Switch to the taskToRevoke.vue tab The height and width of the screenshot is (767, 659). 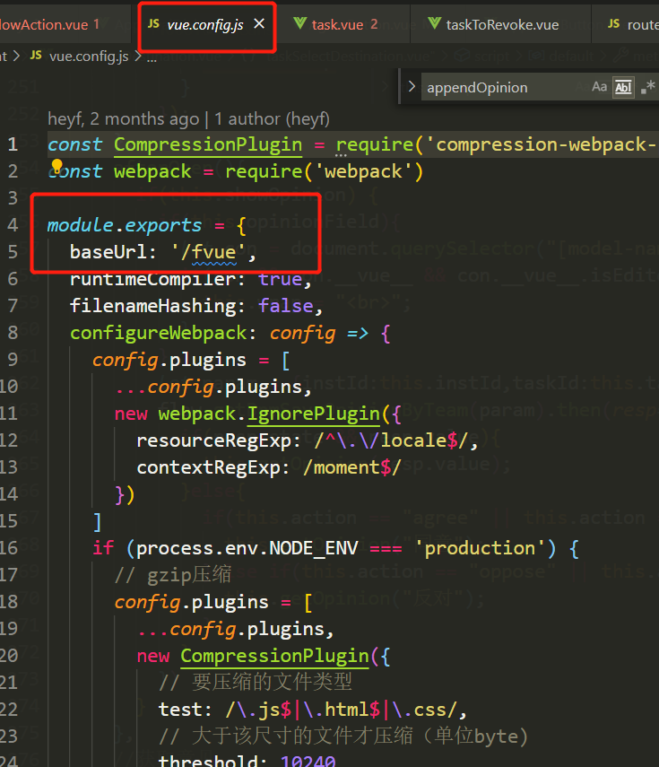[x=501, y=24]
